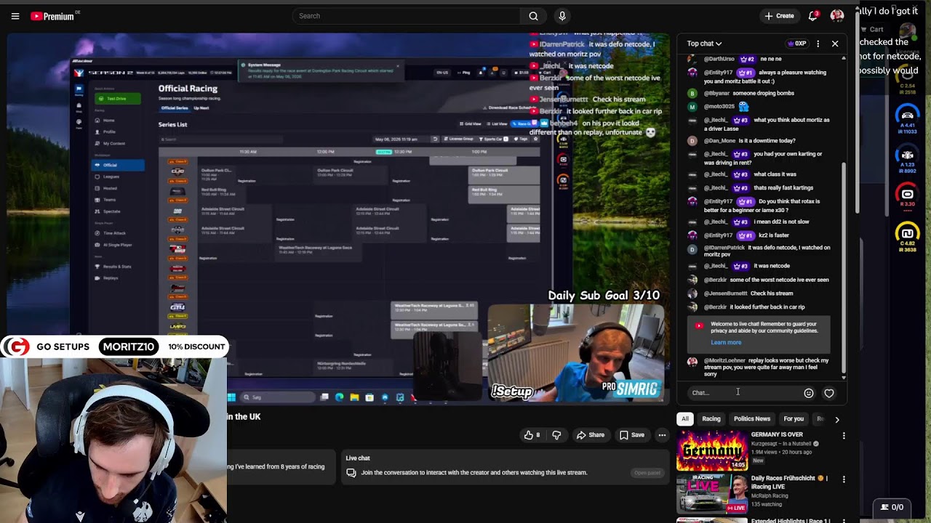Click the Share button

click(x=590, y=435)
